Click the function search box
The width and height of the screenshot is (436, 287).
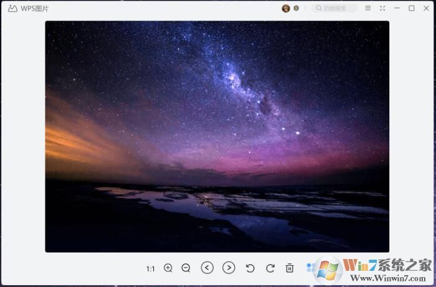pyautogui.click(x=335, y=8)
